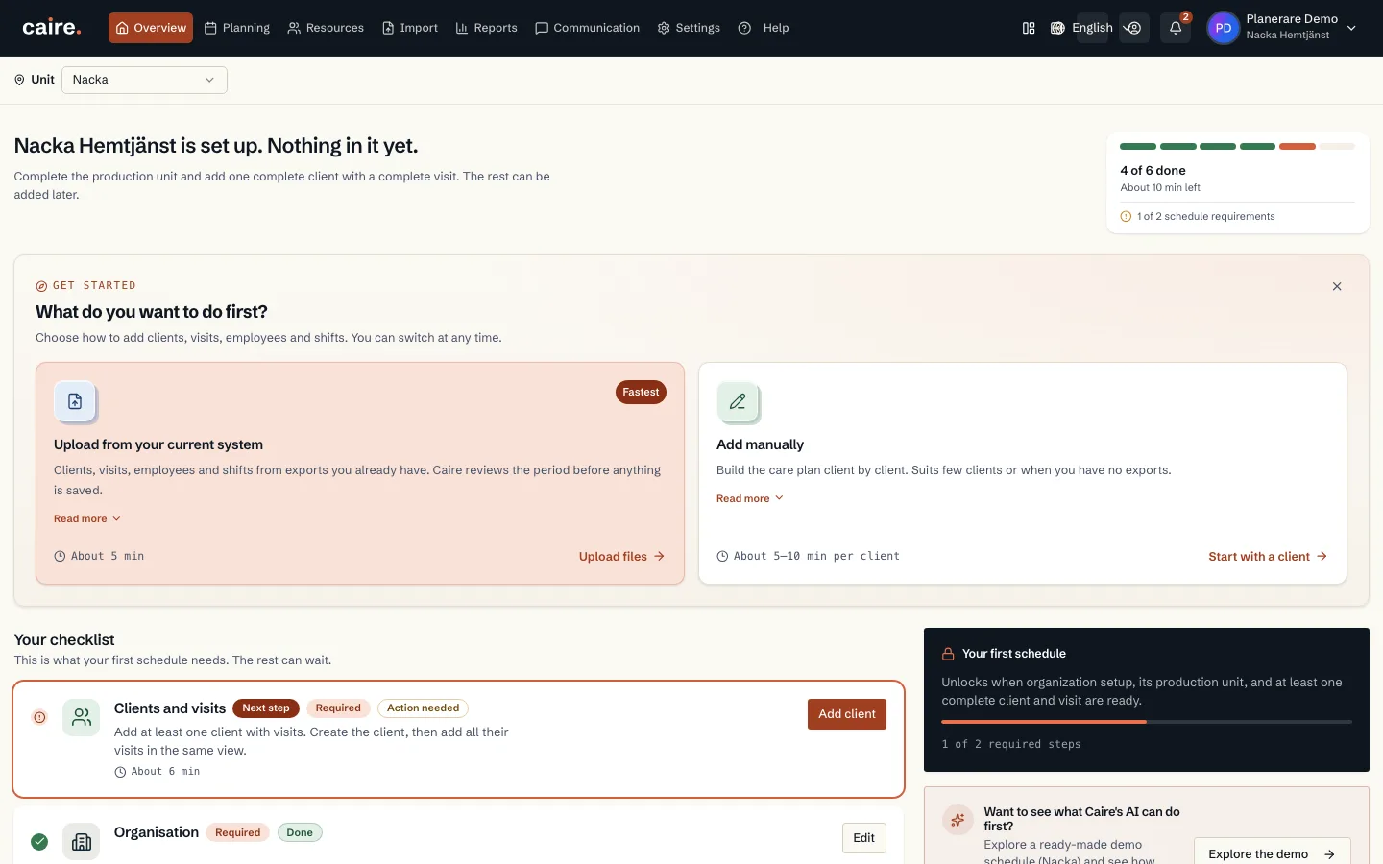1383x864 pixels.
Task: Click Start with a client link
Action: pyautogui.click(x=1268, y=556)
